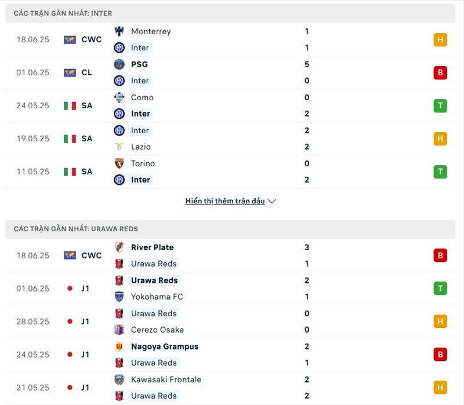
Task: Expand "Hiển thị thêm trận đấu" chevron arrow
Action: click(272, 202)
